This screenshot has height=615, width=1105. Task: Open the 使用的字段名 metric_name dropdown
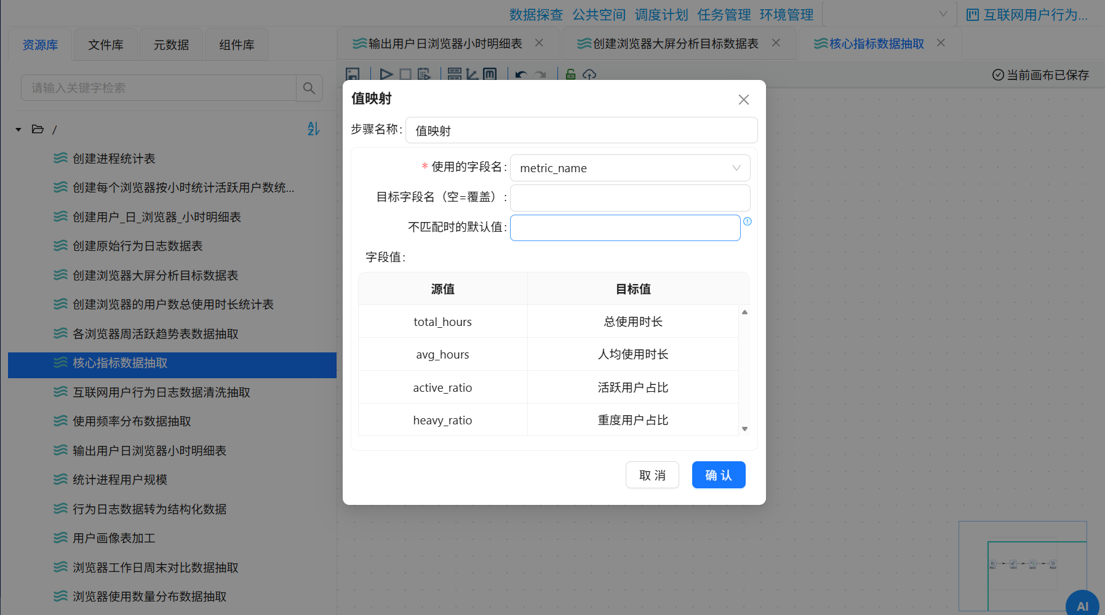[x=630, y=168]
